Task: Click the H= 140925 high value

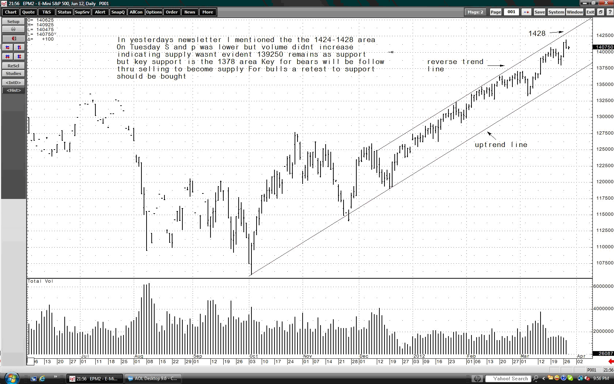Action: [x=41, y=25]
